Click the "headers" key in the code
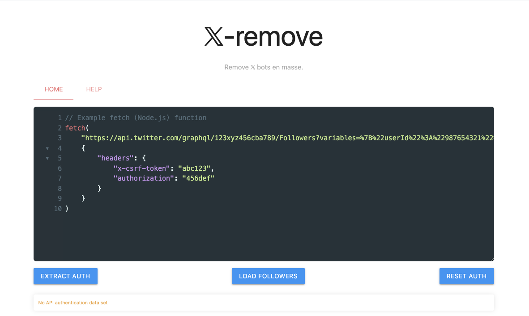 point(115,158)
